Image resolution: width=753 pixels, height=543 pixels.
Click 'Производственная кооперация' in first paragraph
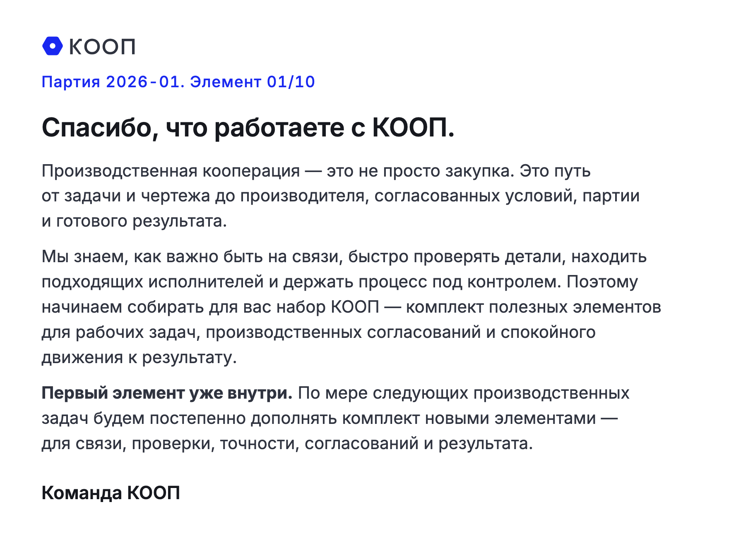click(x=171, y=171)
